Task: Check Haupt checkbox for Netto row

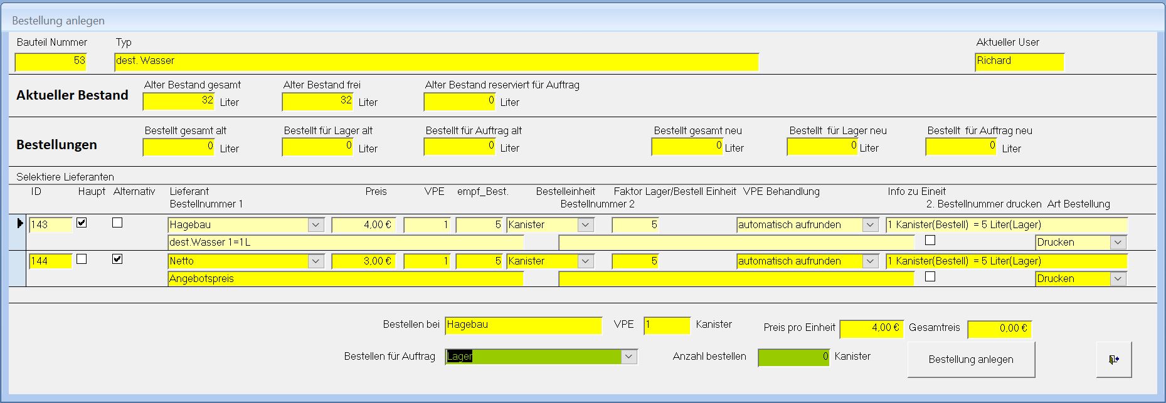Action: coord(82,259)
